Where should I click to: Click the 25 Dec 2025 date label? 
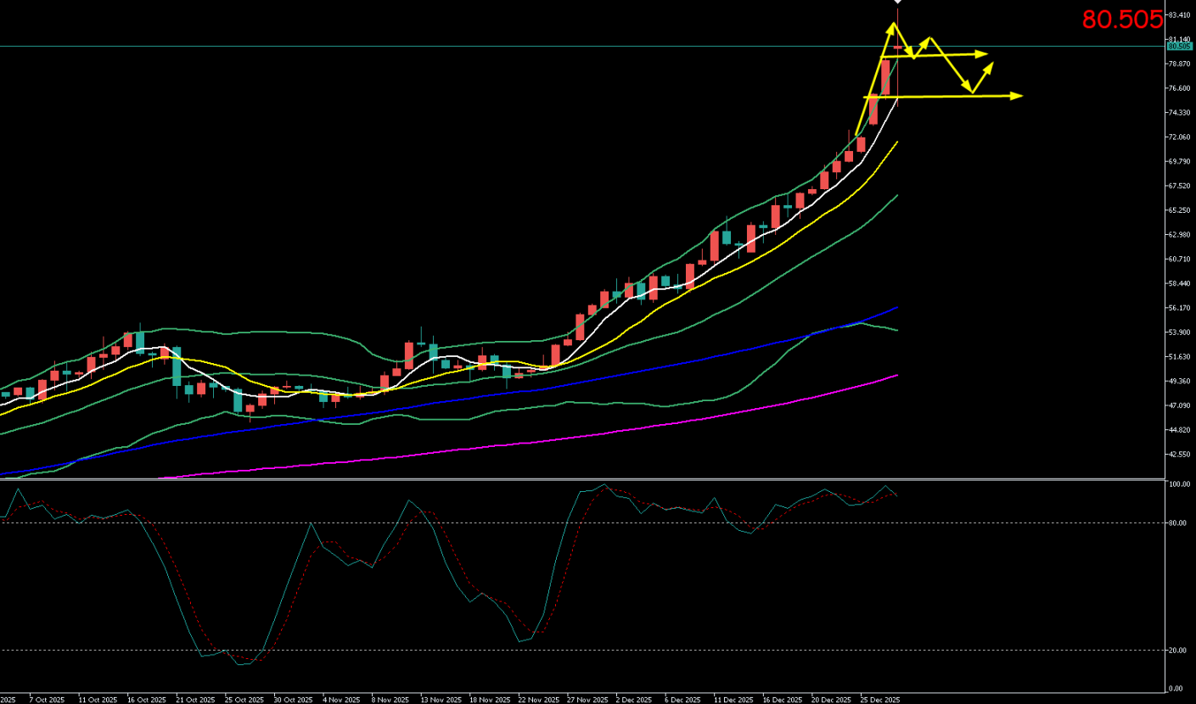point(880,700)
